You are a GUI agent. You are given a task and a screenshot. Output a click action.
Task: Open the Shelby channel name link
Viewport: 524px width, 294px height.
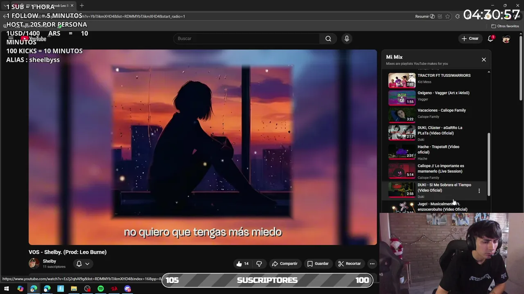point(50,261)
